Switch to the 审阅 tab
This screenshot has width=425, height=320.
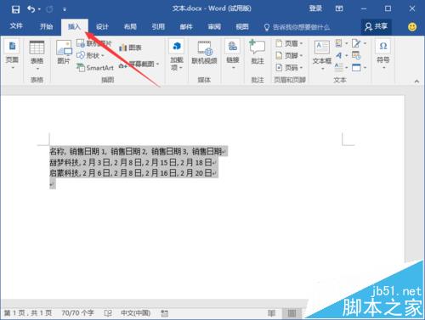[x=214, y=27]
